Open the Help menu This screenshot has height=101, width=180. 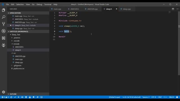coord(55,4)
